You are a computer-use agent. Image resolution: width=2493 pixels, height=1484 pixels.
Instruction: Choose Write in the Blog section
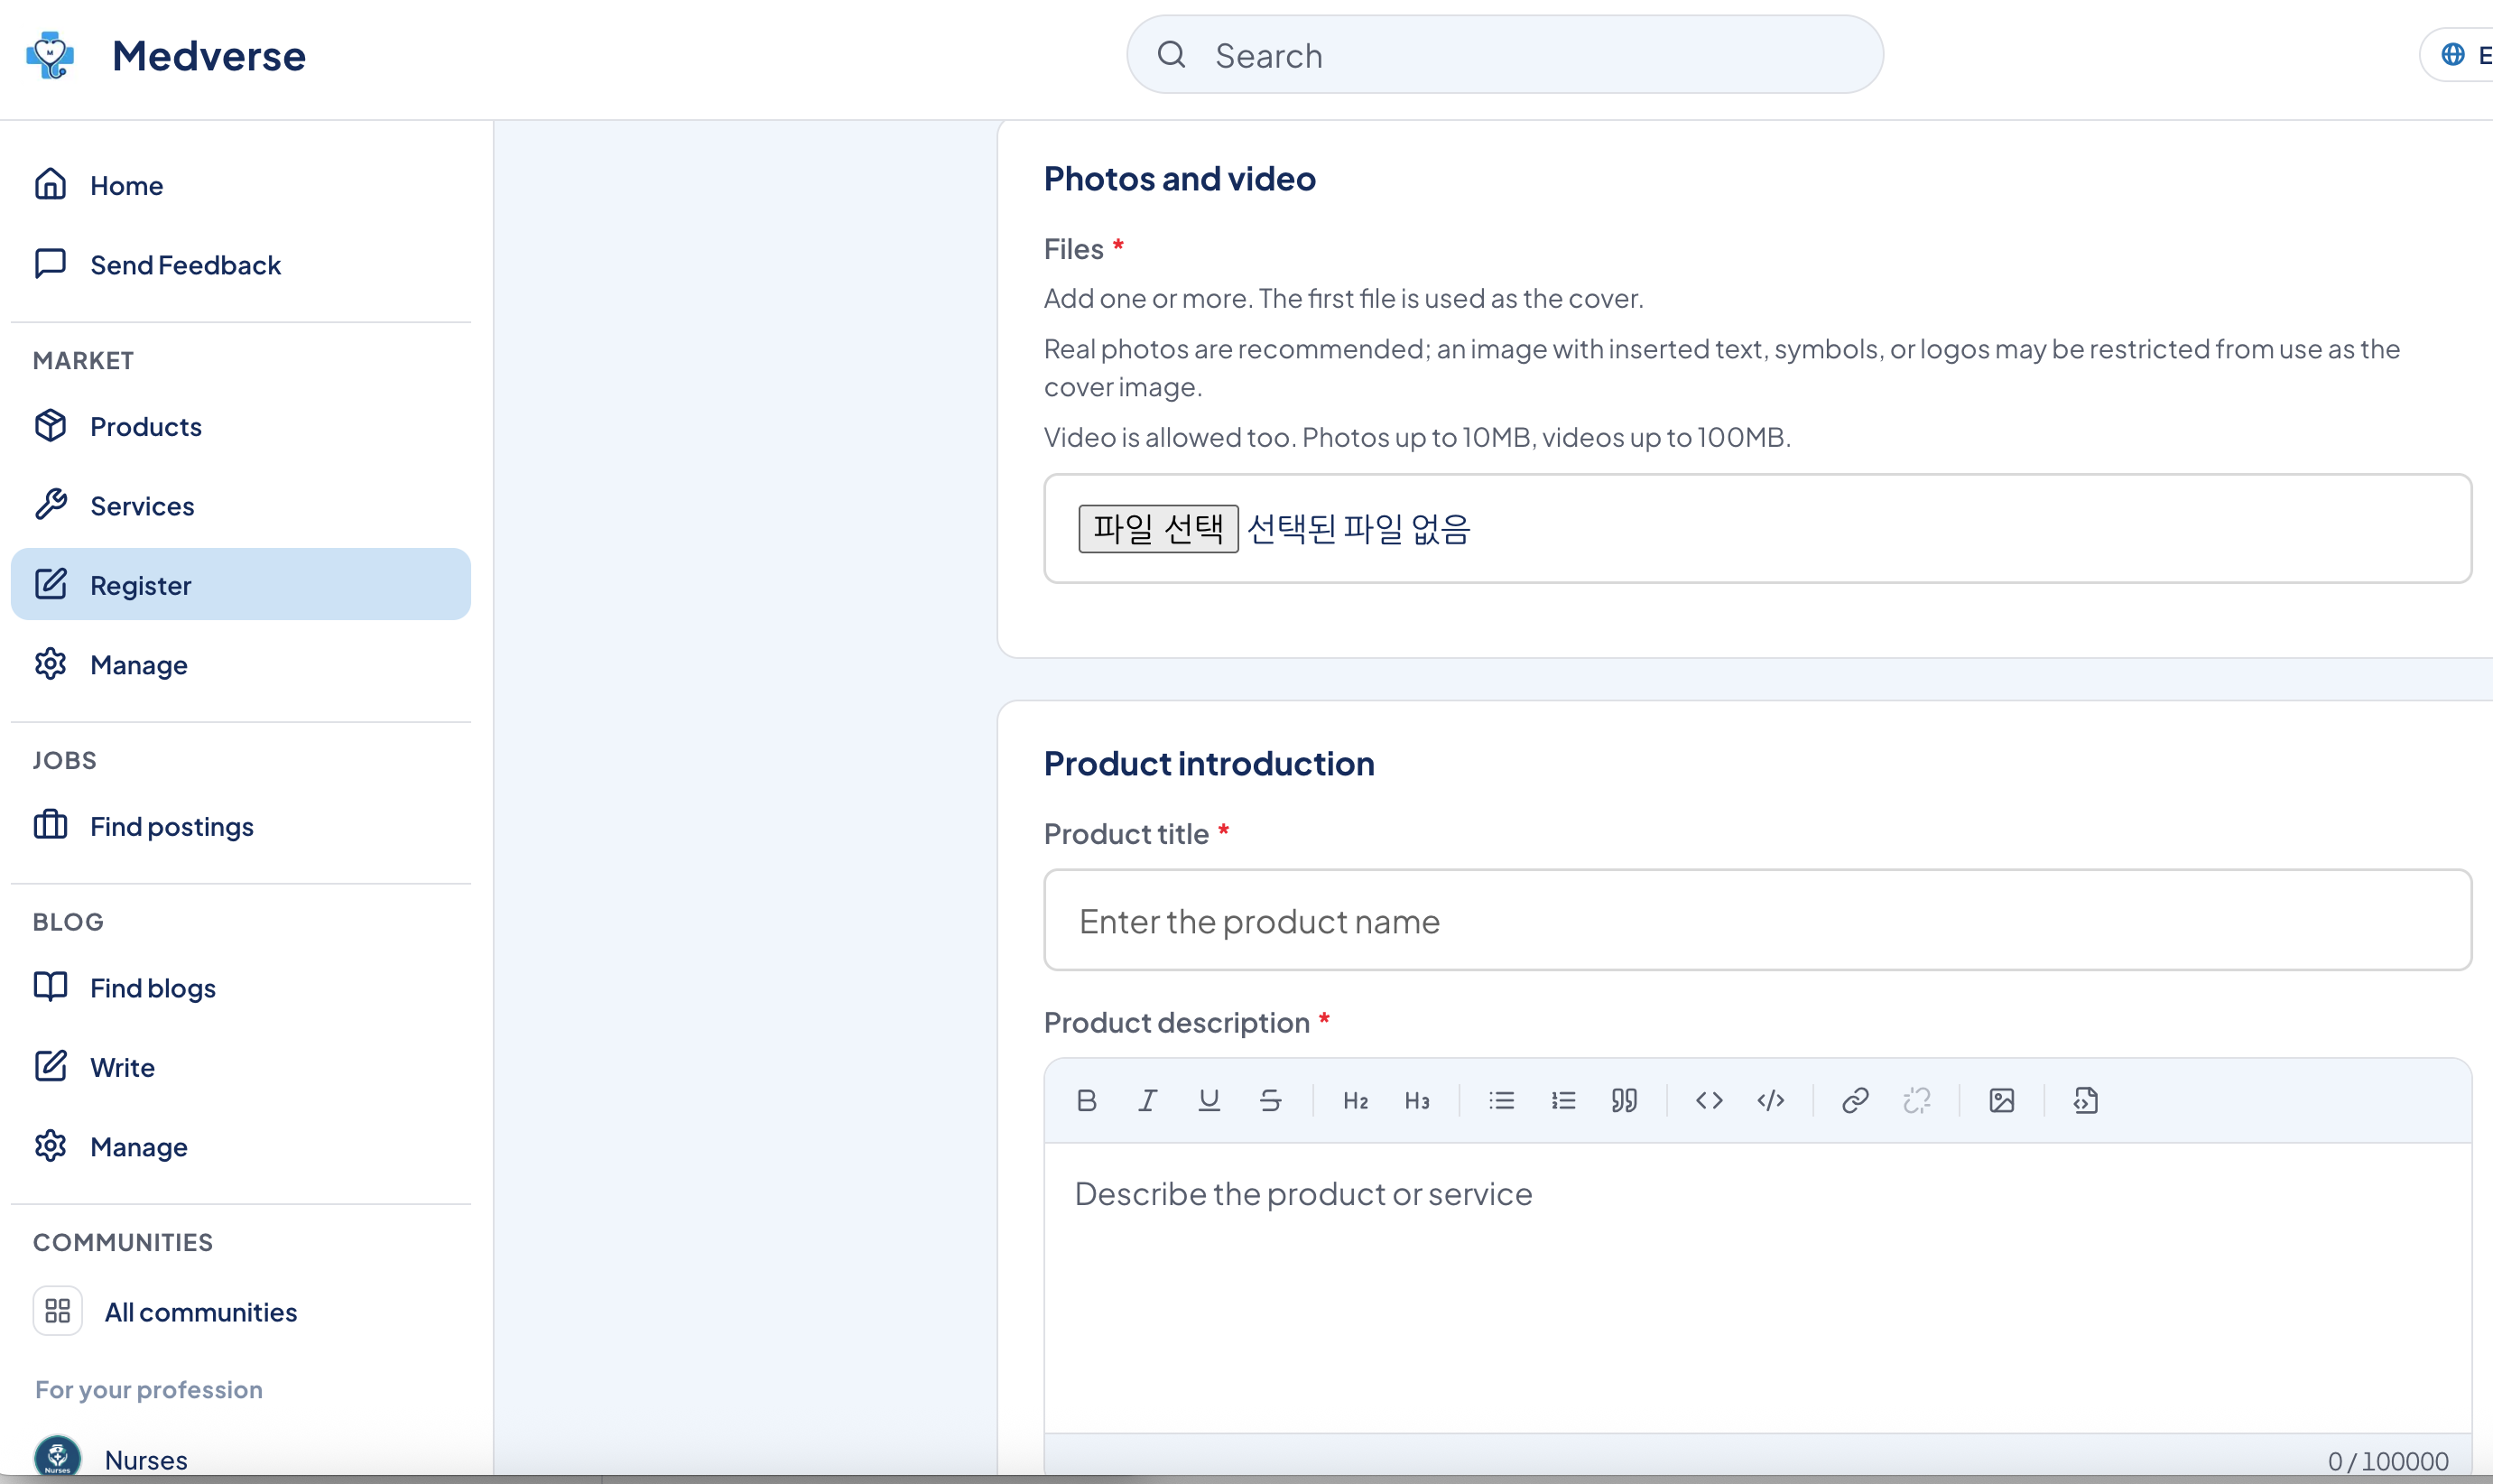coord(241,1067)
